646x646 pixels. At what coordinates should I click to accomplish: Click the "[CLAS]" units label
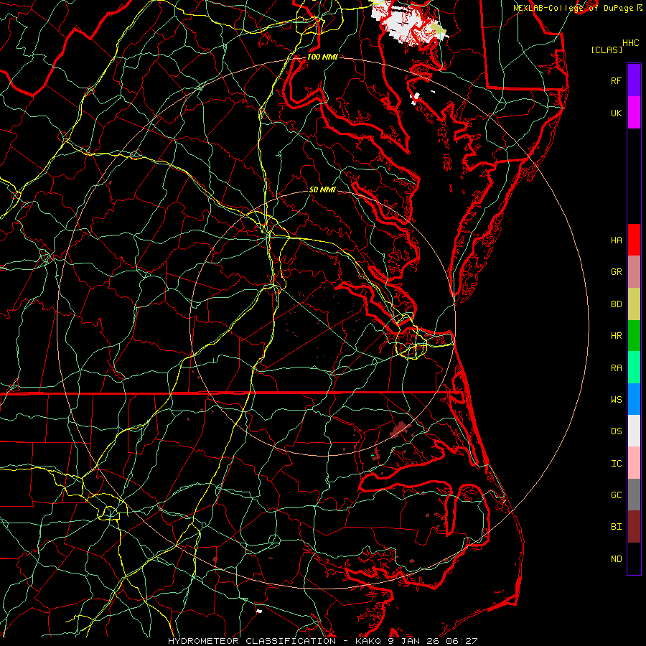[x=607, y=50]
